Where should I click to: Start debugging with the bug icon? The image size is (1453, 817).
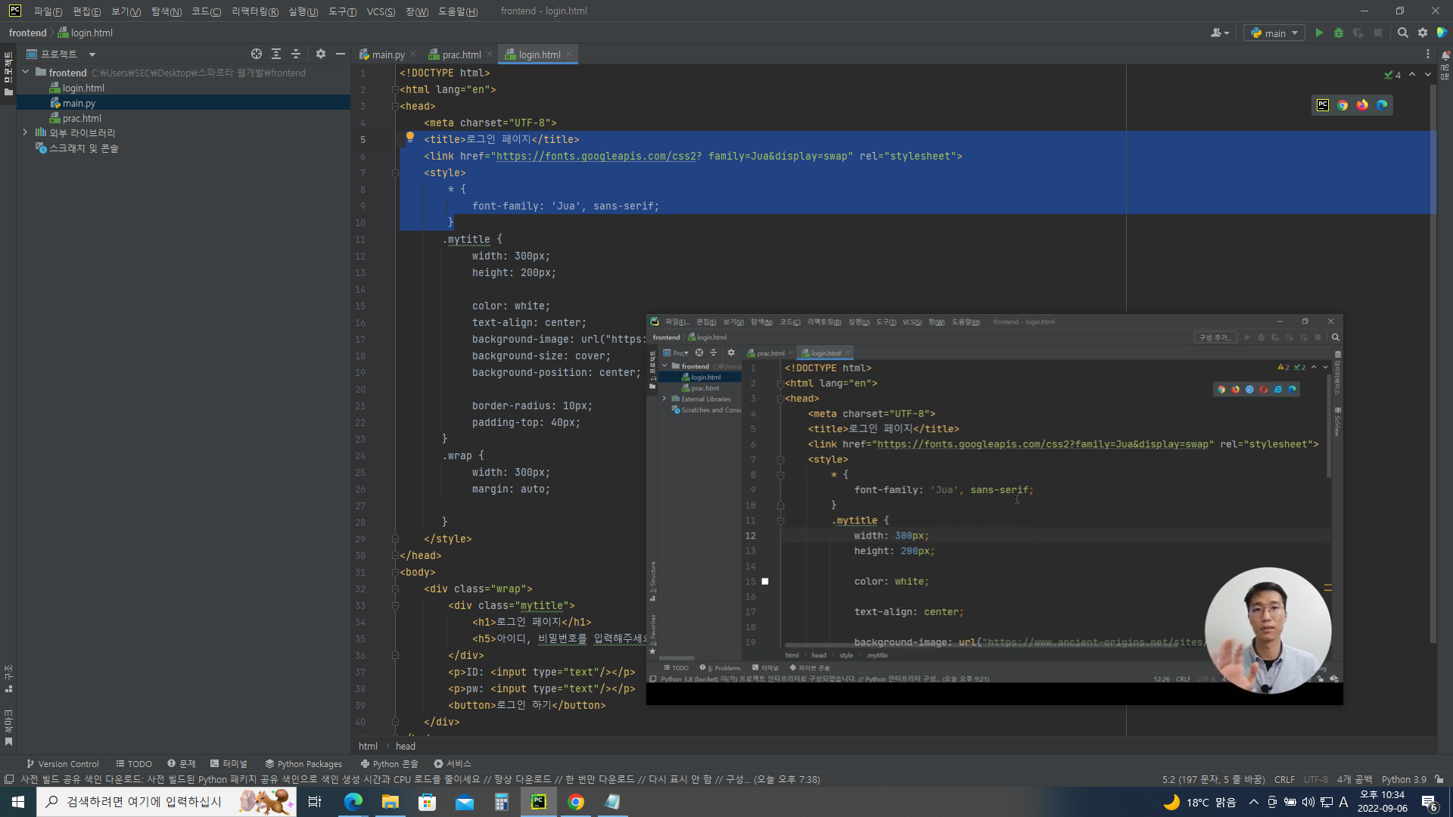[1339, 33]
